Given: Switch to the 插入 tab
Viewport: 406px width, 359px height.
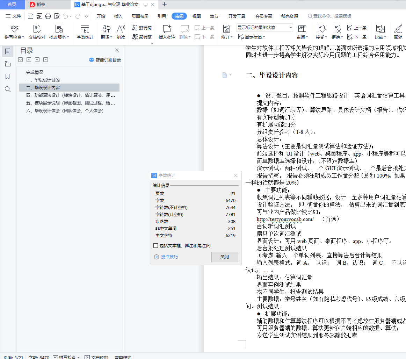Looking at the screenshot, I should [x=118, y=16].
